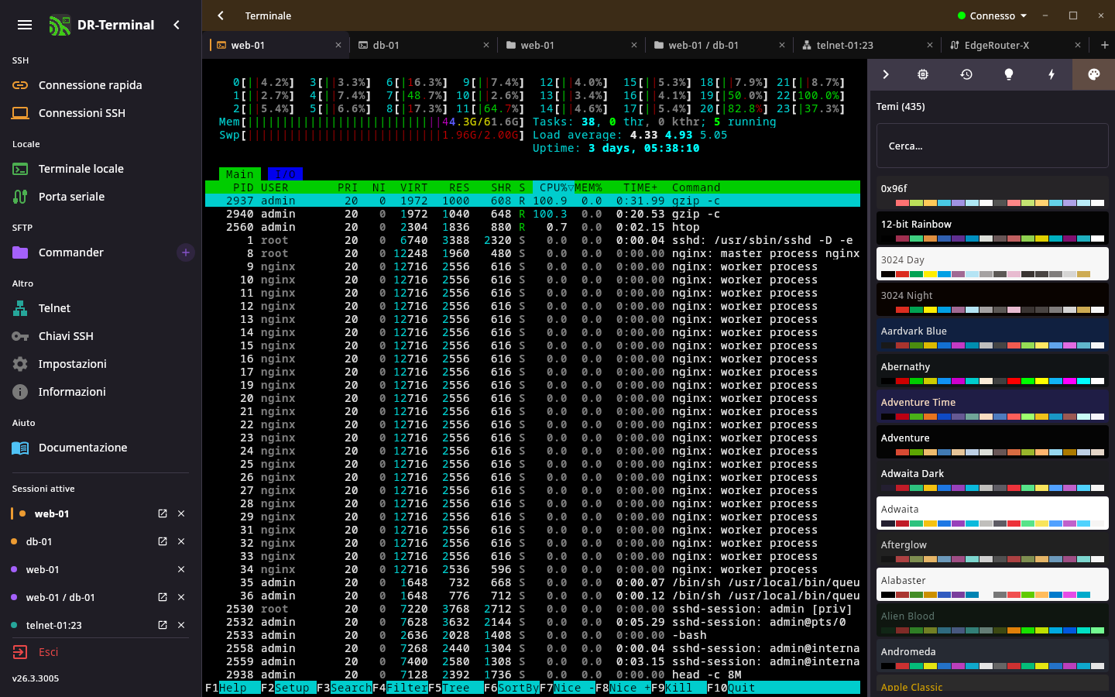Apply the Alabaster theme

coord(993,584)
